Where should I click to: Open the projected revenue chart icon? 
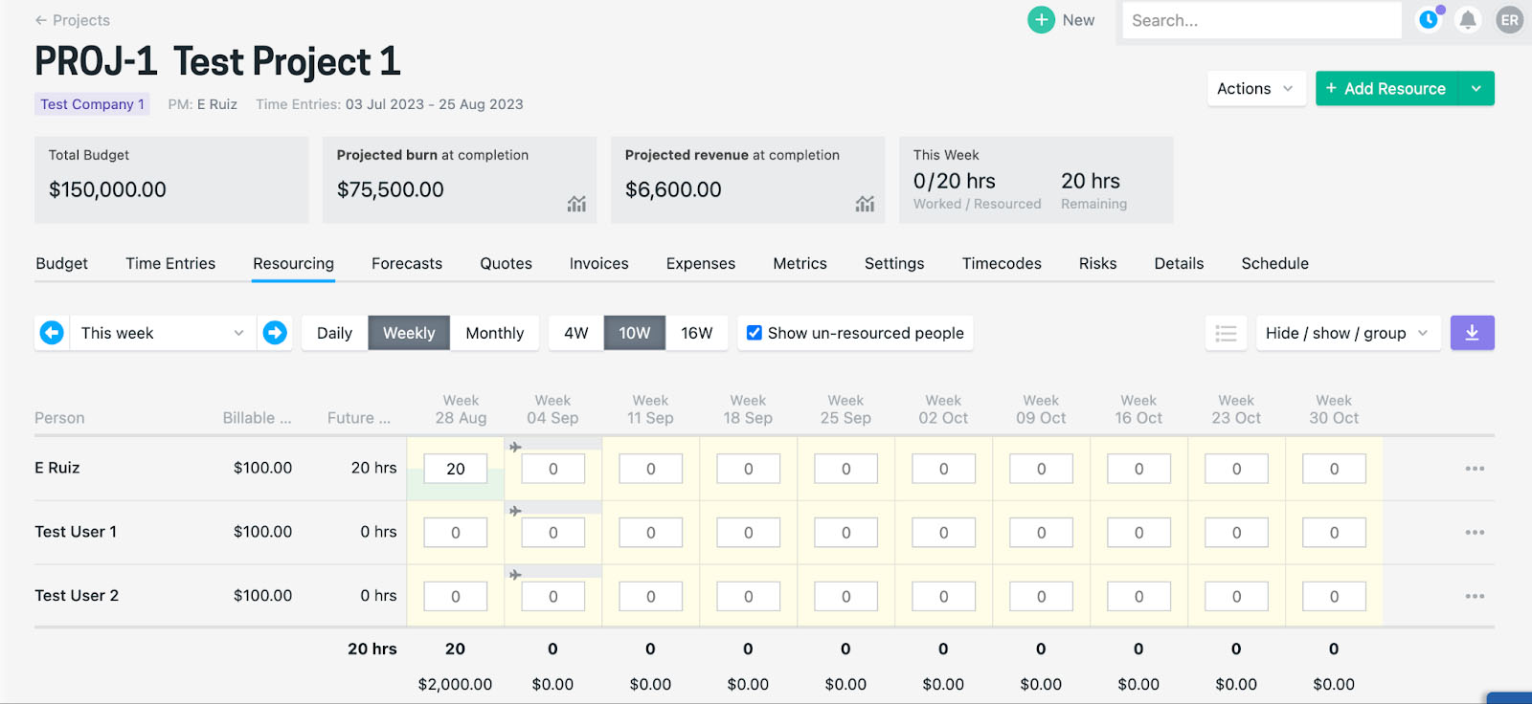(x=865, y=204)
